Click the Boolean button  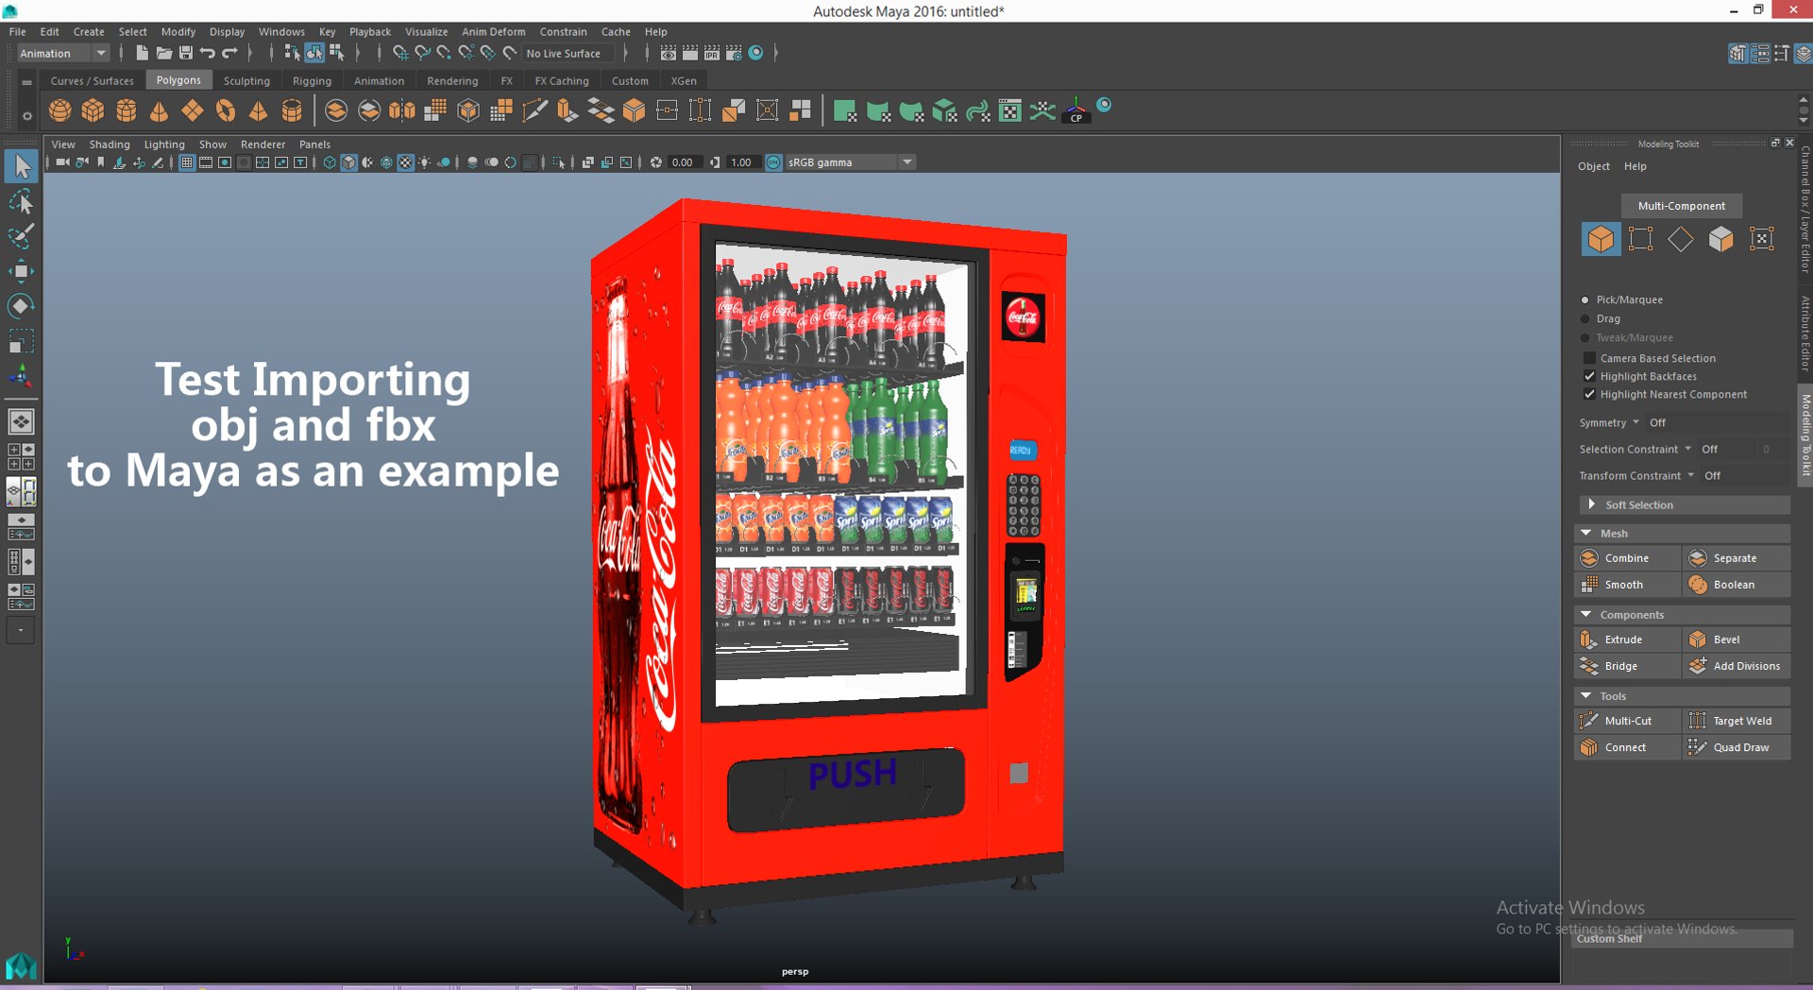[1736, 585]
